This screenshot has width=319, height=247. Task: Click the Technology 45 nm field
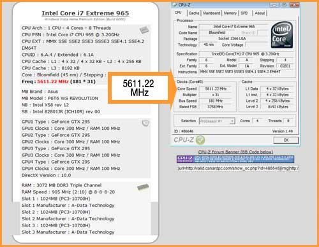(x=209, y=45)
